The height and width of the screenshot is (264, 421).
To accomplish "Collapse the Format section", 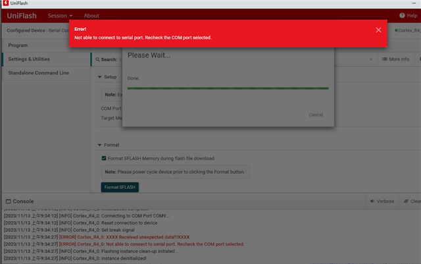I will 99,145.
